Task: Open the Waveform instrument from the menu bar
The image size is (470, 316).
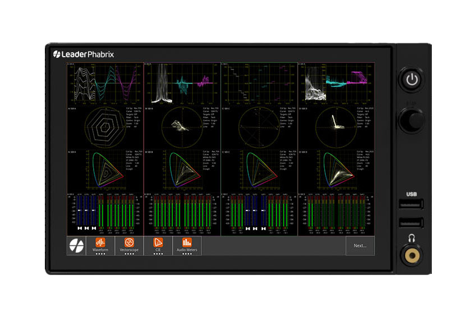Action: (100, 245)
